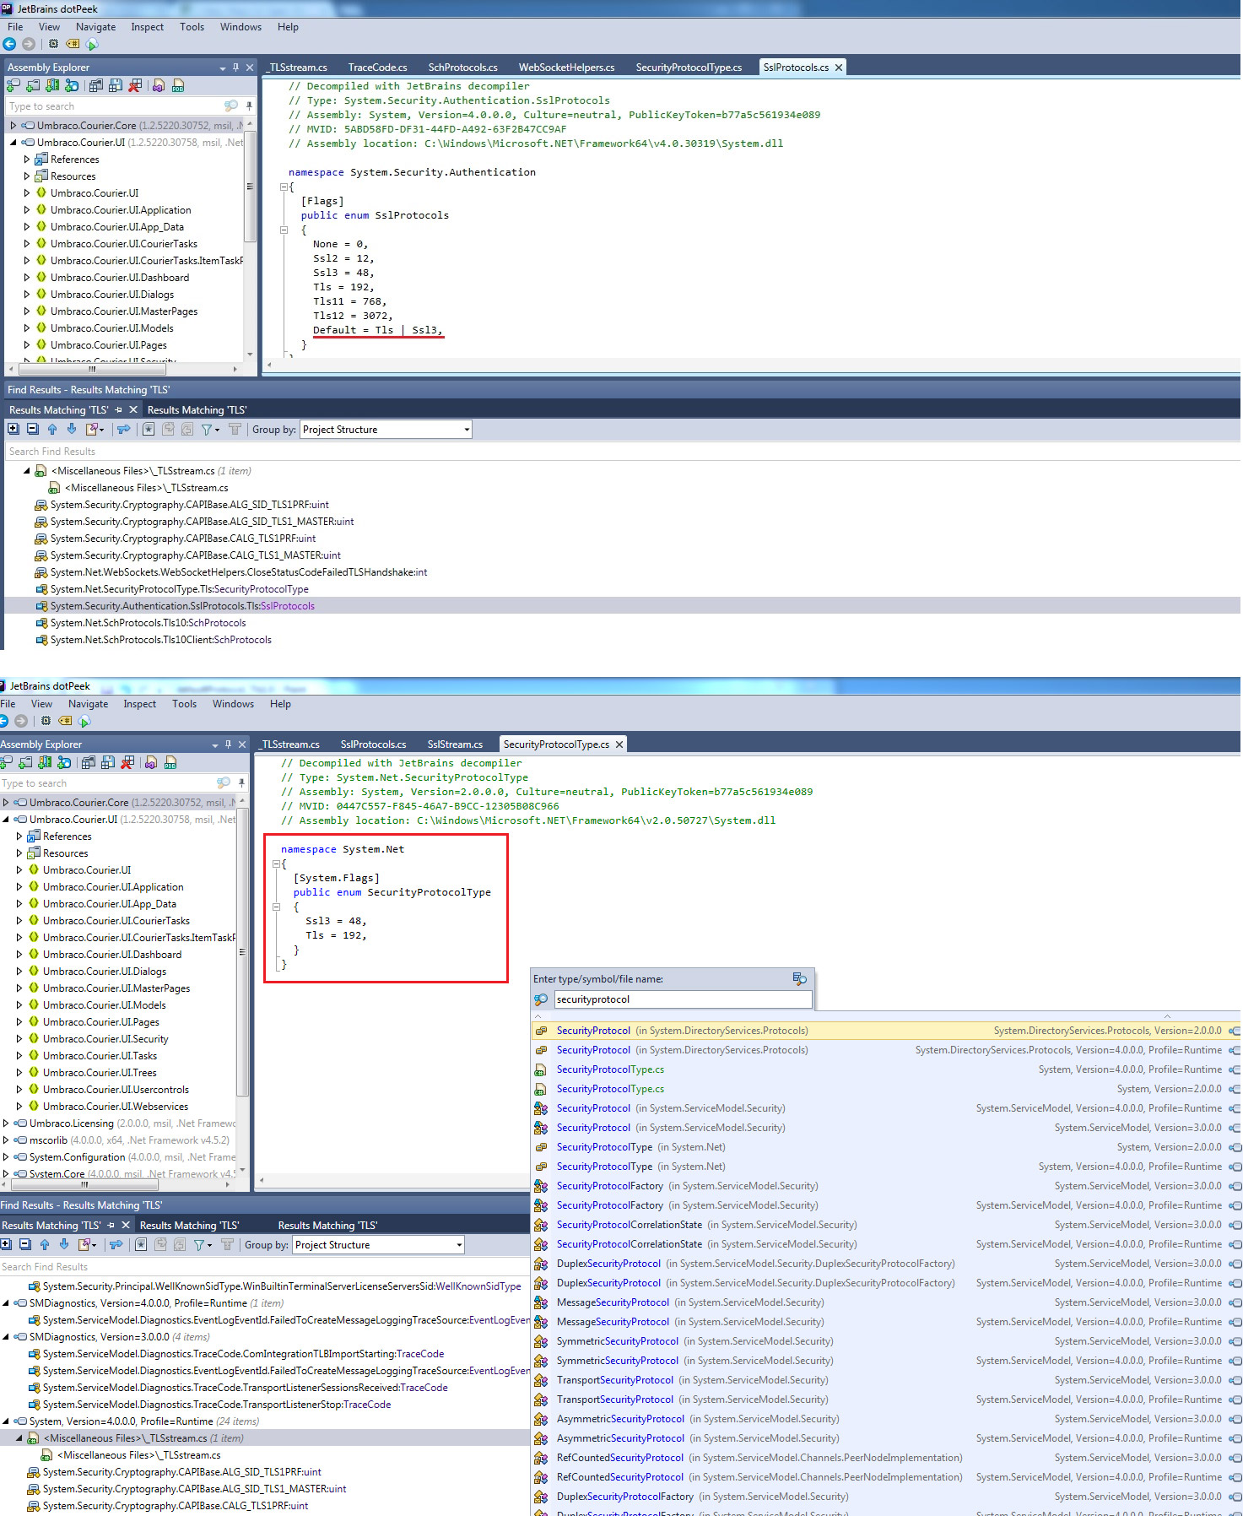Click the chip-shaped toolbar icon, top window

(53, 44)
